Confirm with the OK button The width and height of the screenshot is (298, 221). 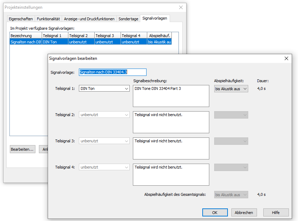(215, 212)
